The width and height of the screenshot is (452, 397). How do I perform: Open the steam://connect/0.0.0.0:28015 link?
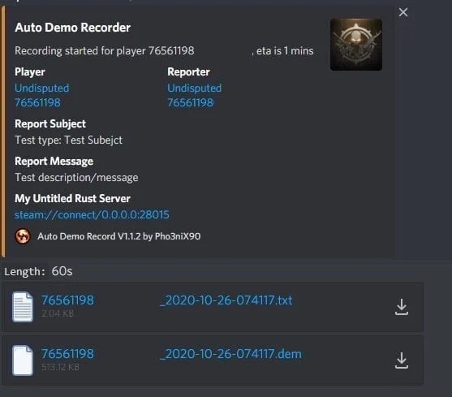pyautogui.click(x=92, y=215)
